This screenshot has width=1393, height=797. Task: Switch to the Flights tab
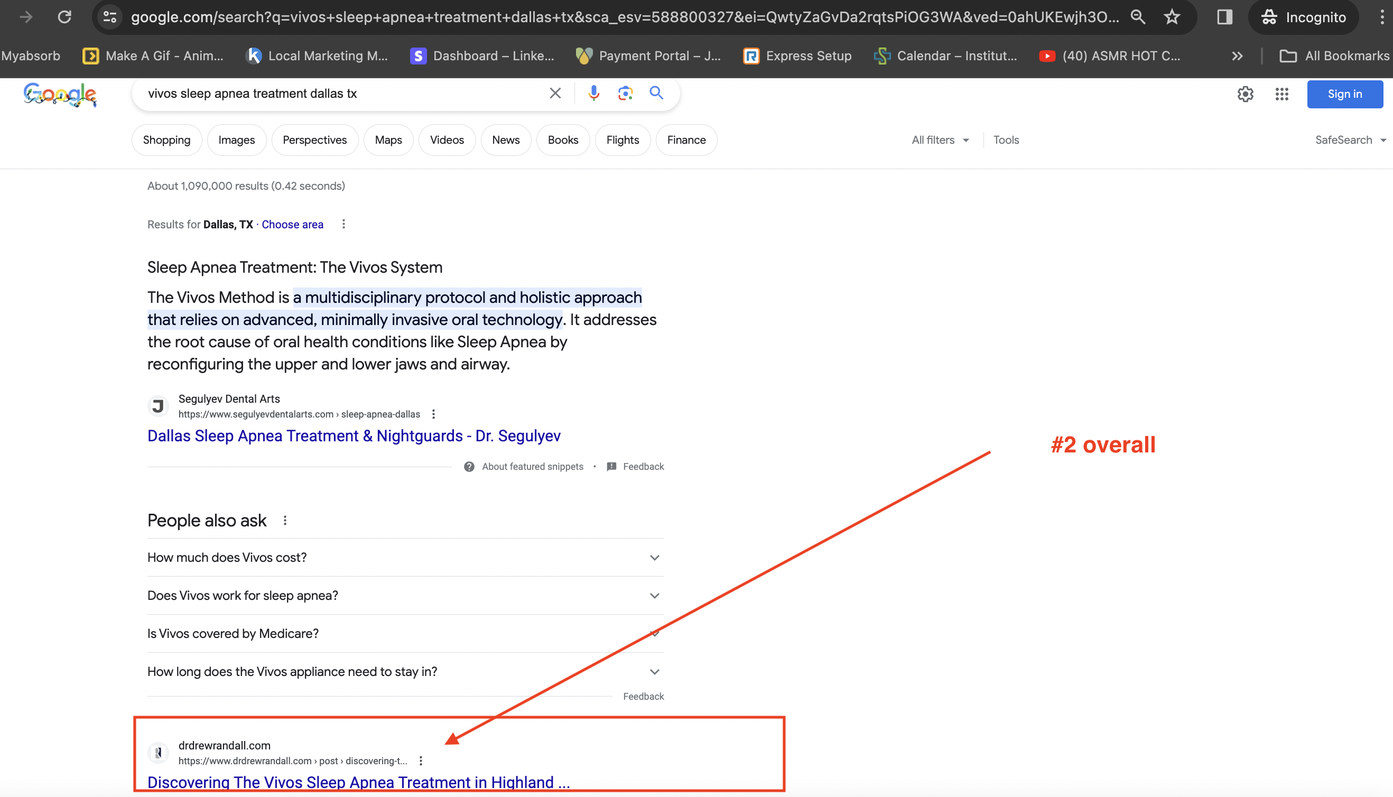(x=623, y=140)
